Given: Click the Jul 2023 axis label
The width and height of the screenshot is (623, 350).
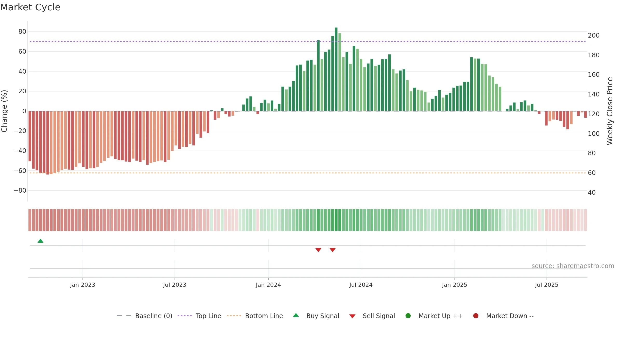Looking at the screenshot, I should click(x=175, y=285).
